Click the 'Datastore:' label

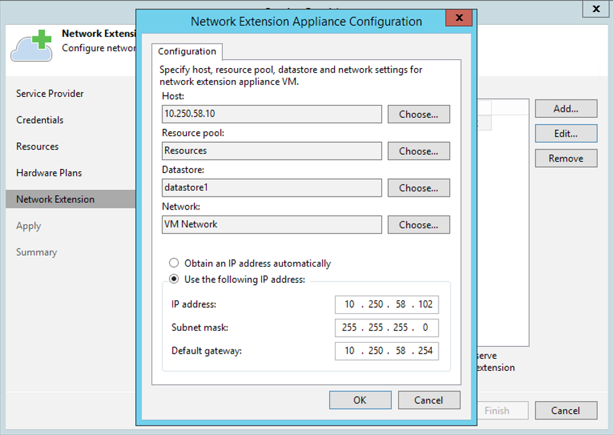click(x=183, y=170)
